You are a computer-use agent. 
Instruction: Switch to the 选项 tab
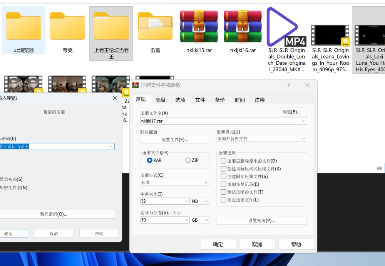click(180, 100)
